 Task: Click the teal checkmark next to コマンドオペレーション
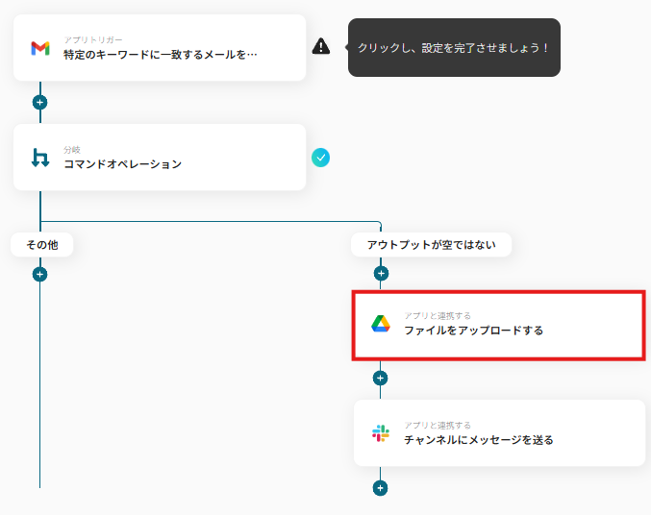(x=320, y=158)
